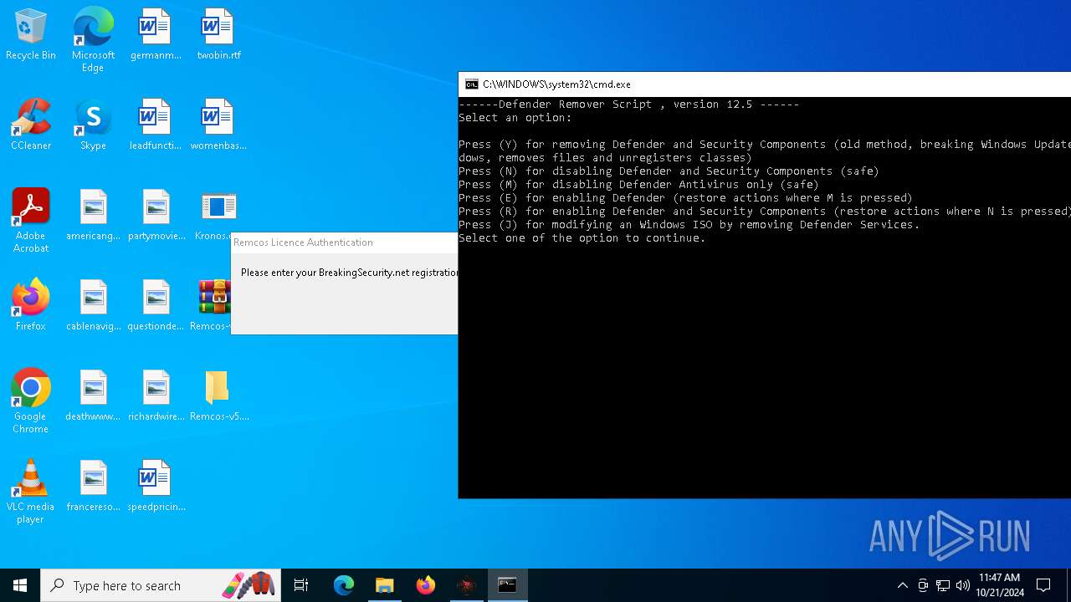
Task: Select the Google Chrome desktop shortcut
Action: click(31, 401)
